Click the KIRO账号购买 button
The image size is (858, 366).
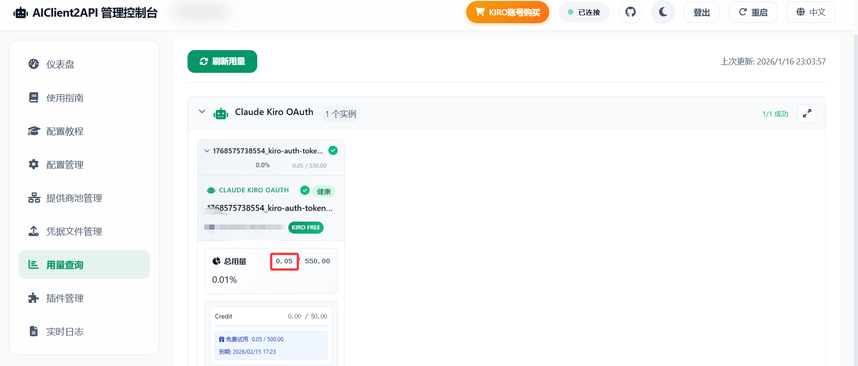coord(507,12)
